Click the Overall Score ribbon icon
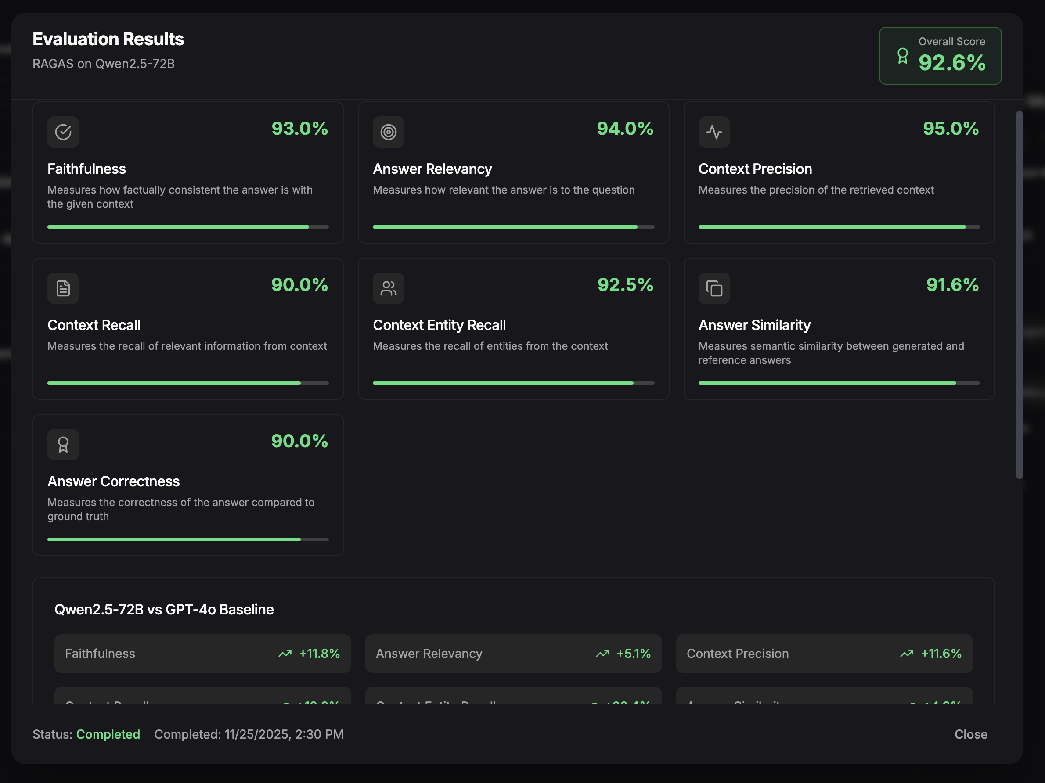 [x=902, y=56]
